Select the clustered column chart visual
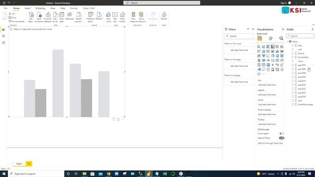The width and height of the screenshot is (315, 177). (x=273, y=47)
